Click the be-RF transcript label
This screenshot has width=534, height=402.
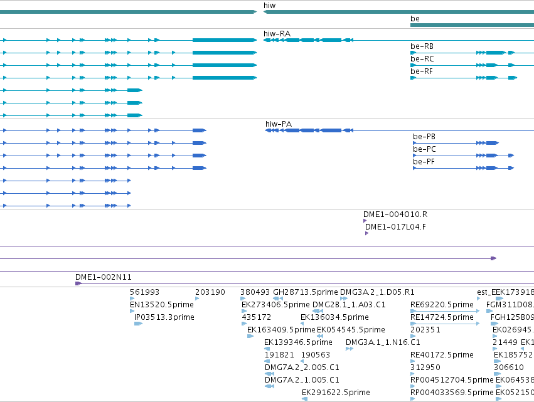[x=422, y=71]
